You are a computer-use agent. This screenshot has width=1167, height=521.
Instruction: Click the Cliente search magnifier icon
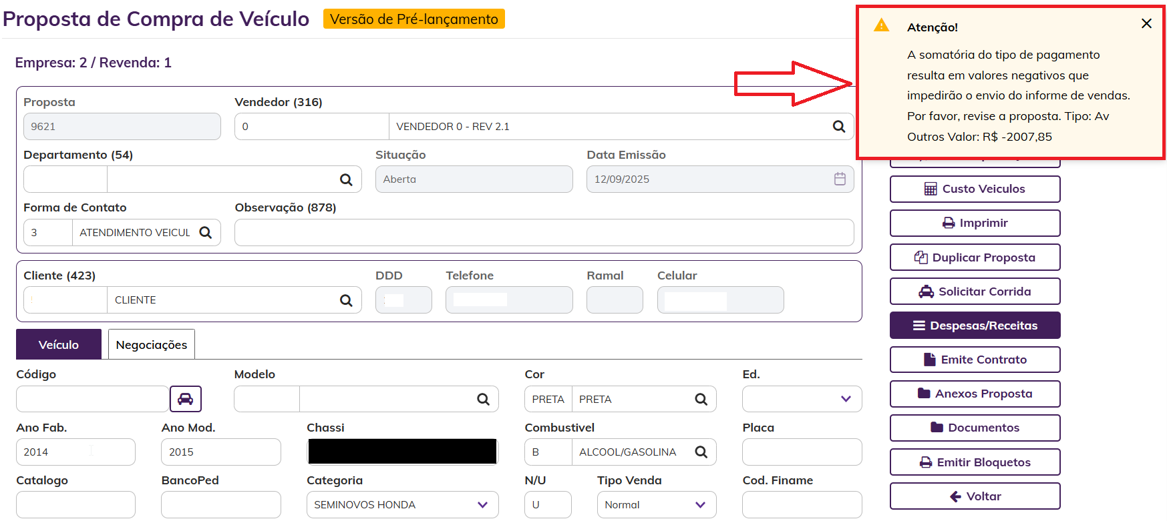click(x=346, y=300)
